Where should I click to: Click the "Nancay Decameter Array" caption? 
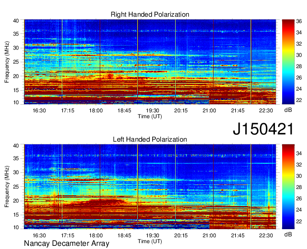(x=66, y=244)
